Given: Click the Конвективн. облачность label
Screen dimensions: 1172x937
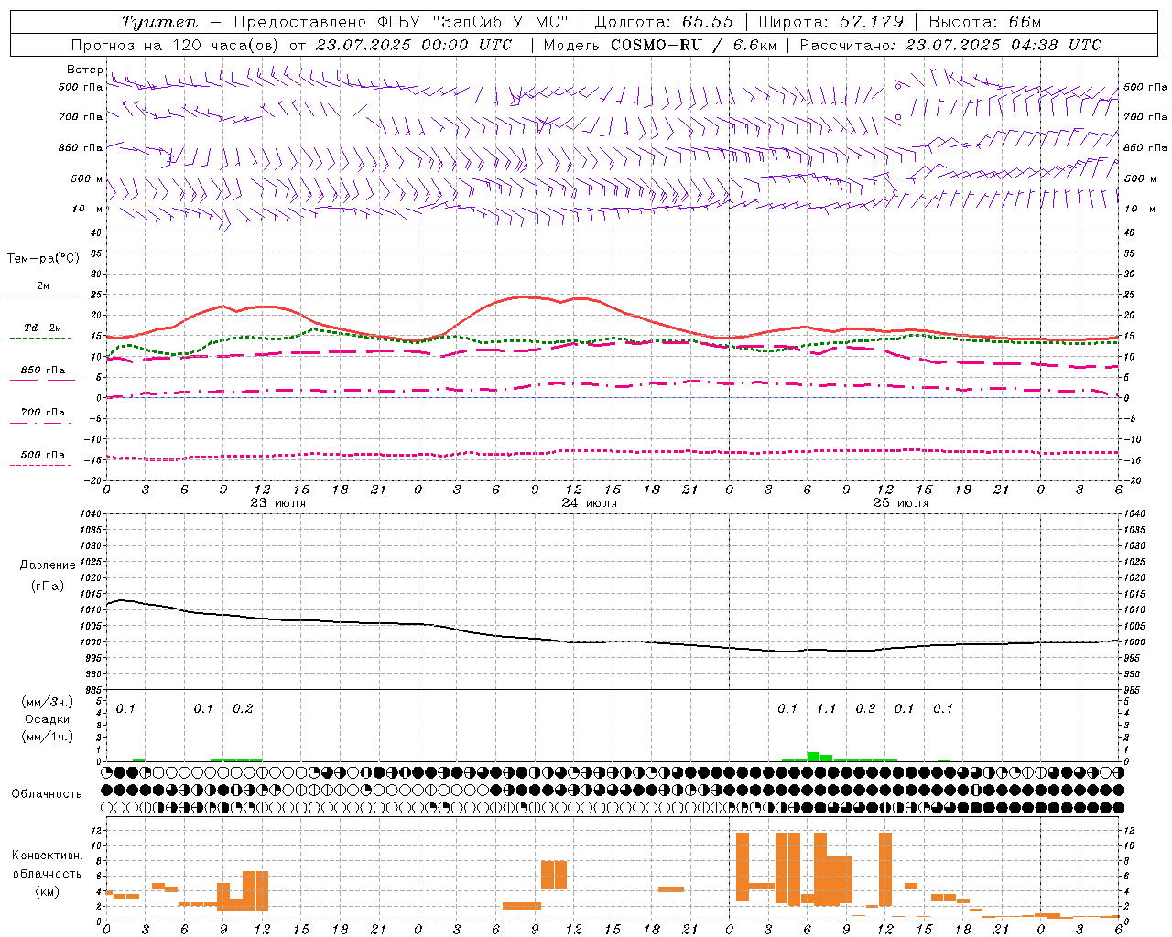Looking at the screenshot, I should 47,865.
